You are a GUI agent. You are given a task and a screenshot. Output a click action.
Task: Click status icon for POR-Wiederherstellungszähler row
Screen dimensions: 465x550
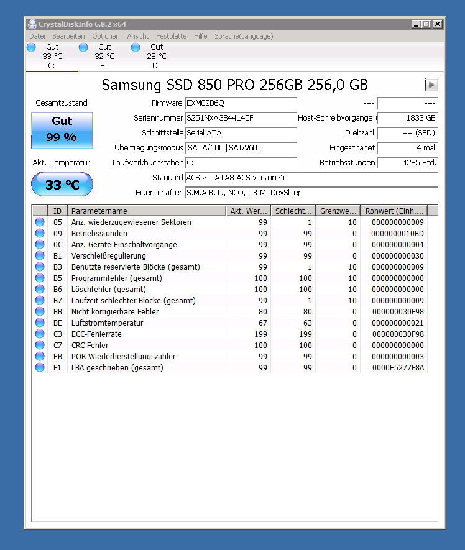(40, 356)
